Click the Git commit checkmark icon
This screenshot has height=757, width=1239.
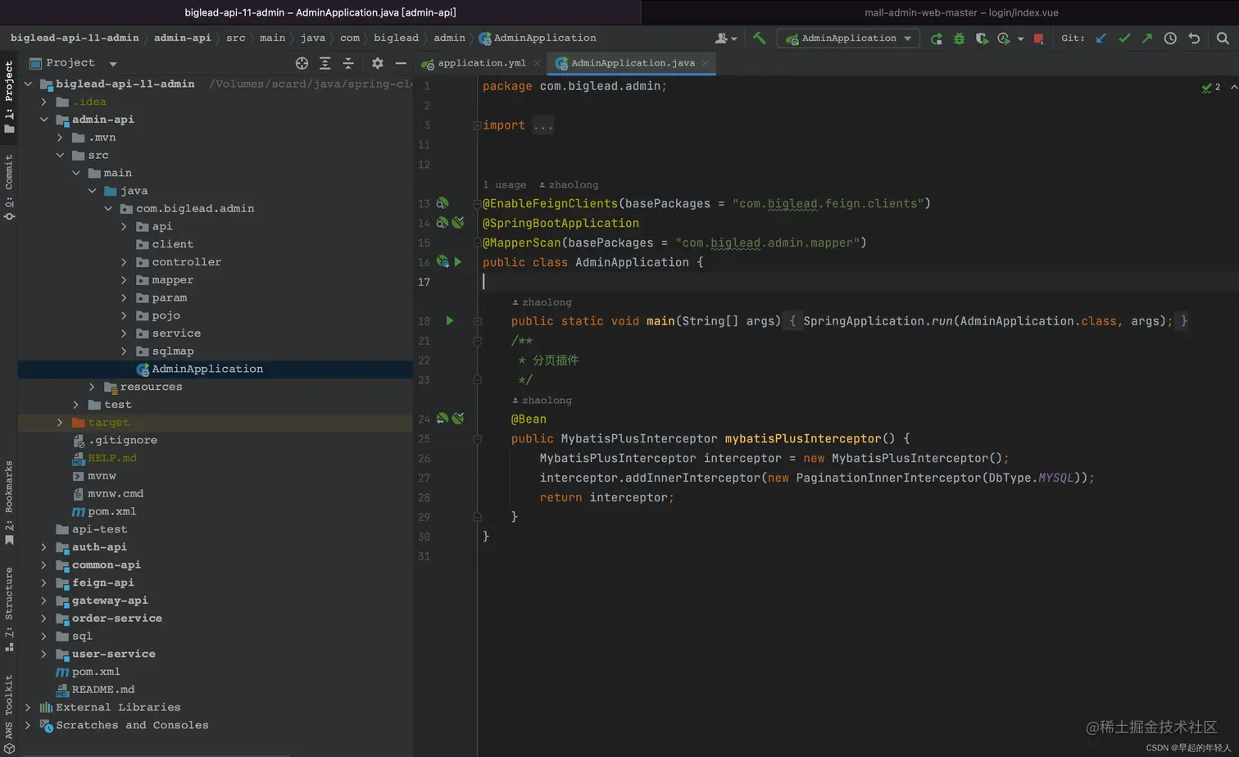[x=1124, y=39]
